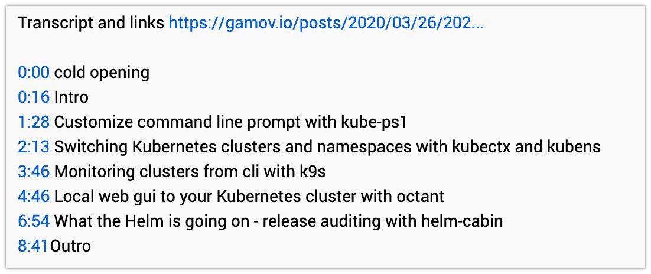The height and width of the screenshot is (274, 651).
Task: Open the gamov.io transcript link
Action: tap(326, 24)
